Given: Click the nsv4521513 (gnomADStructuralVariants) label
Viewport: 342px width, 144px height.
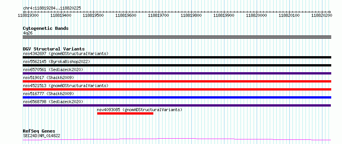Looking at the screenshot, I should point(66,86).
